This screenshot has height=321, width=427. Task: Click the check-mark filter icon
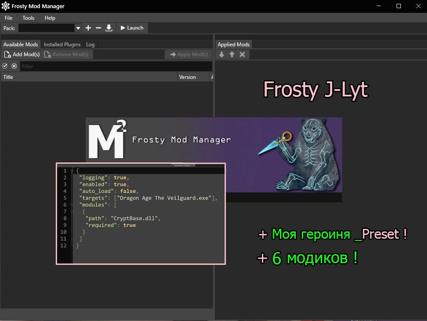5,66
